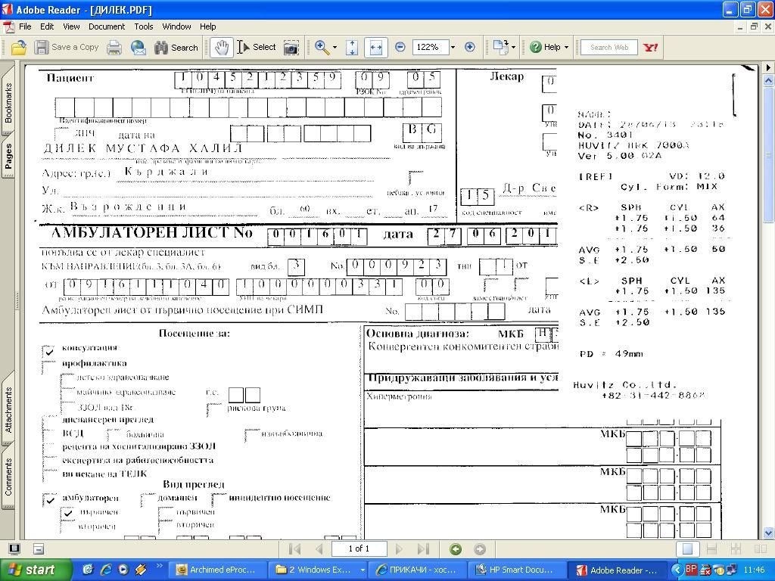Open the Document menu
The width and height of the screenshot is (775, 581).
[x=106, y=26]
